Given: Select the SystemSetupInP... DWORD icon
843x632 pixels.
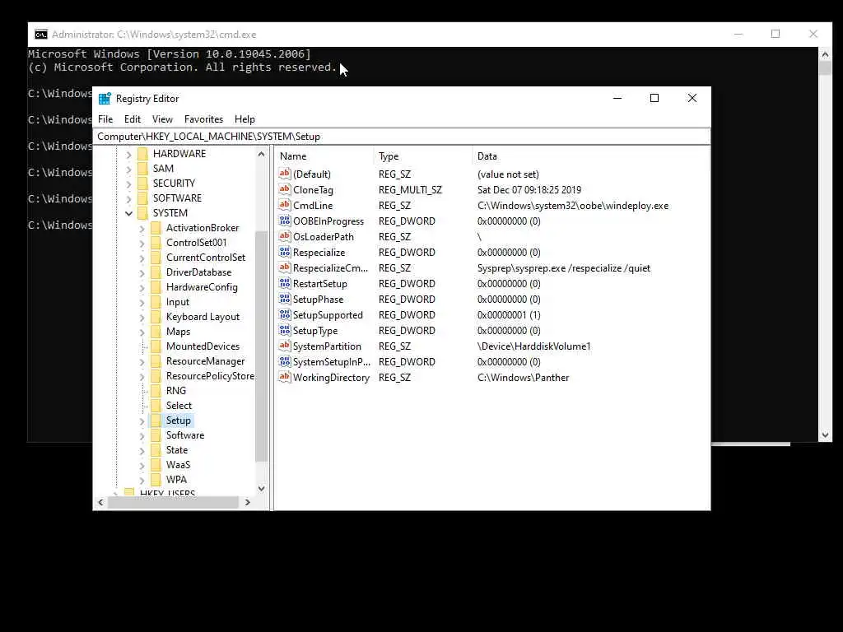Looking at the screenshot, I should point(284,361).
